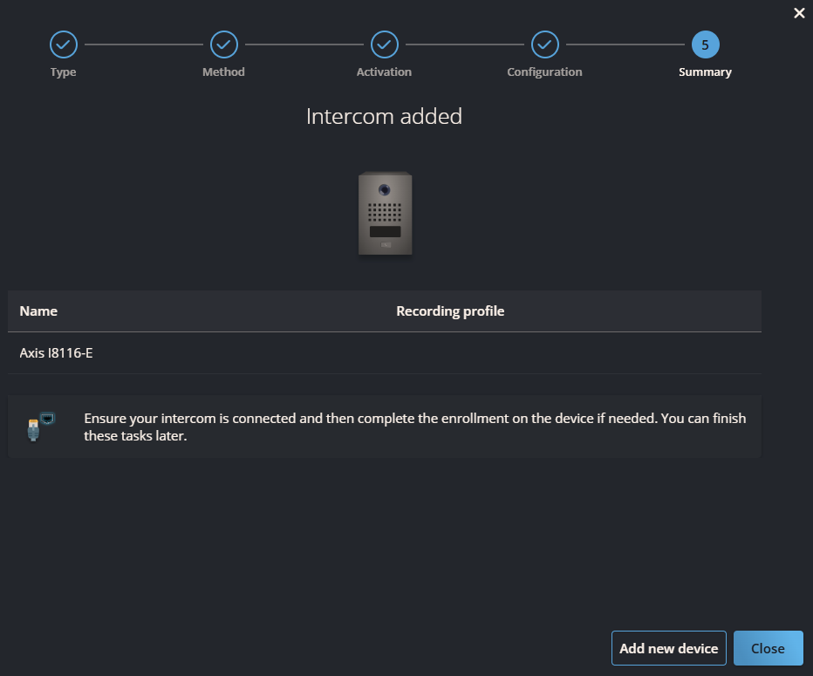Image resolution: width=813 pixels, height=676 pixels.
Task: Select the Type step label
Action: (64, 72)
